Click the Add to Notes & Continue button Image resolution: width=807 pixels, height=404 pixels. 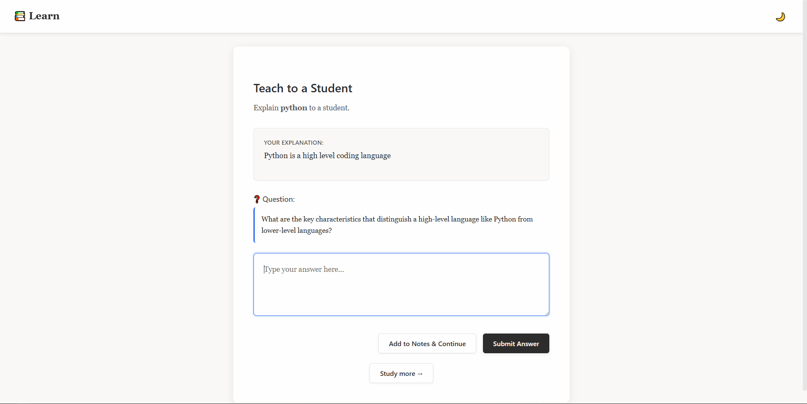click(x=427, y=343)
